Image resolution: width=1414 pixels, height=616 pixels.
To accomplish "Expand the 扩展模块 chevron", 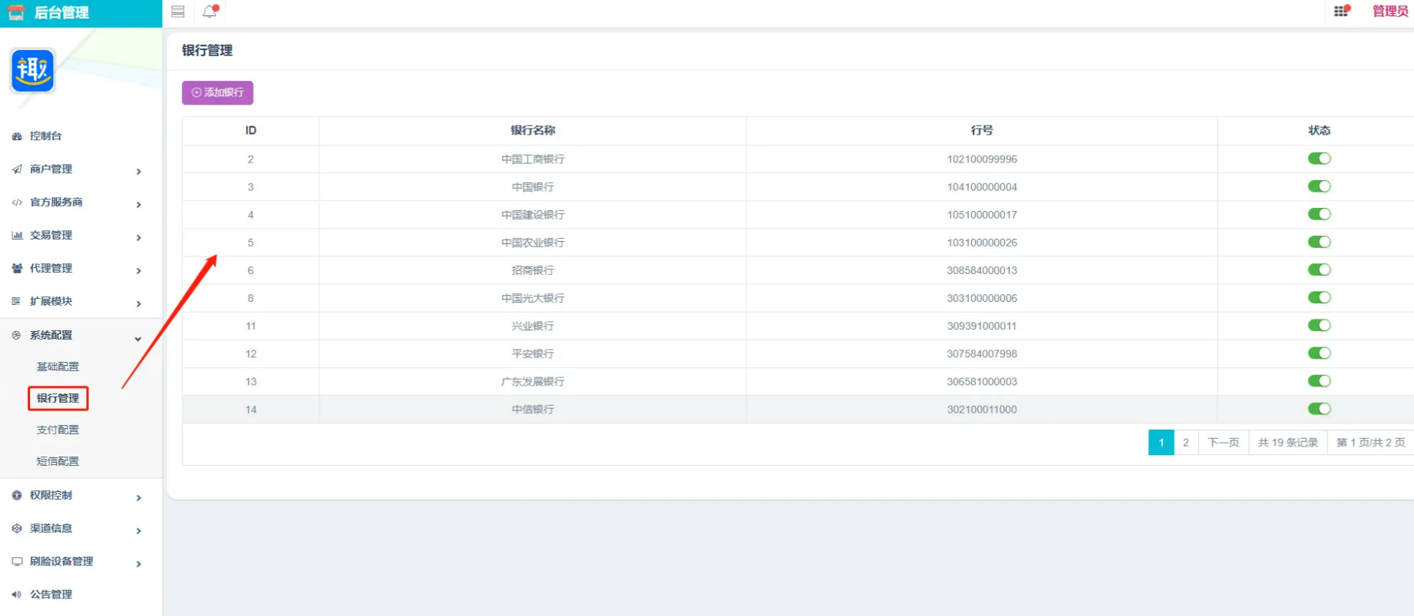I will tap(139, 304).
